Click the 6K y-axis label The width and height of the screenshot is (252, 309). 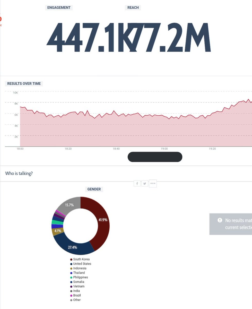pyautogui.click(x=16, y=115)
